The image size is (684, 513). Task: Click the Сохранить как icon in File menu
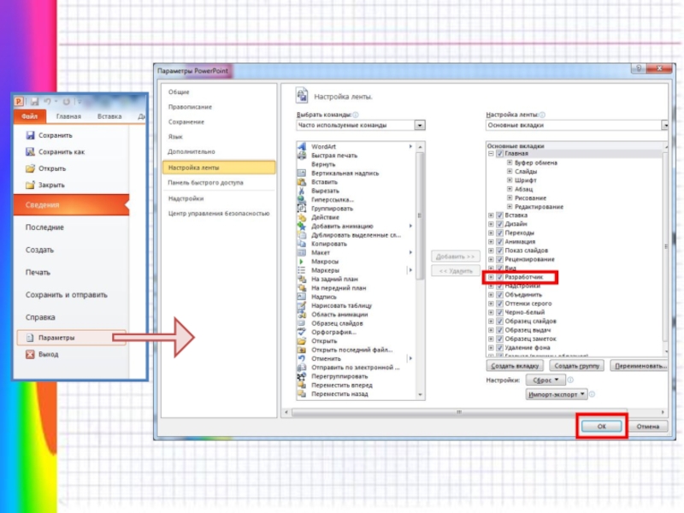(30, 152)
